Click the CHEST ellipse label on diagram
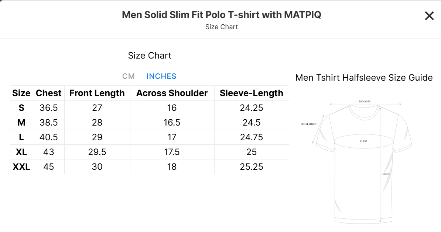The image size is (441, 232). (x=363, y=141)
